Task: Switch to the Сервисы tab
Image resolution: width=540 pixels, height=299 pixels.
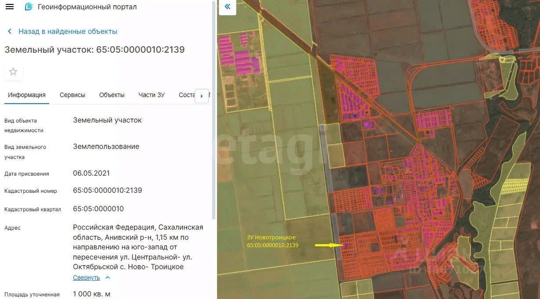Action: pos(72,95)
